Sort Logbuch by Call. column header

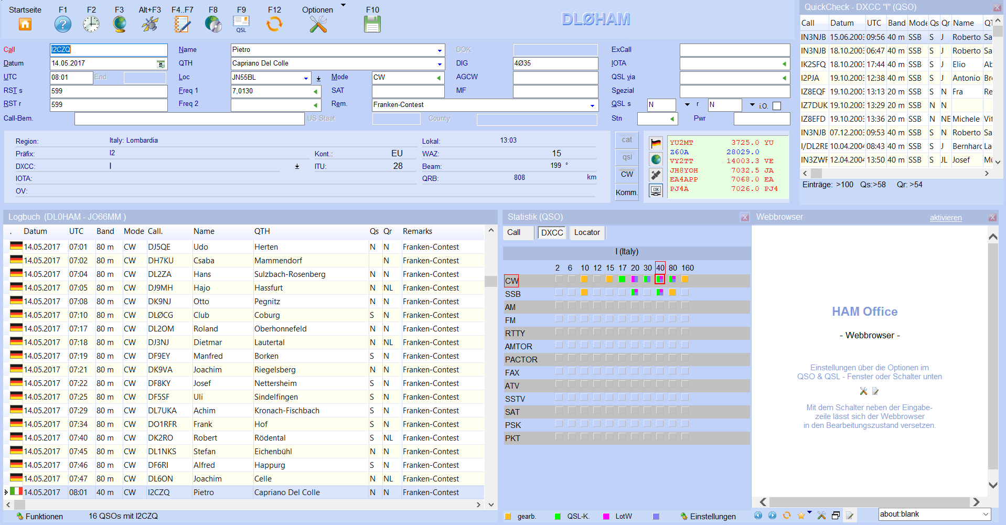pos(155,231)
